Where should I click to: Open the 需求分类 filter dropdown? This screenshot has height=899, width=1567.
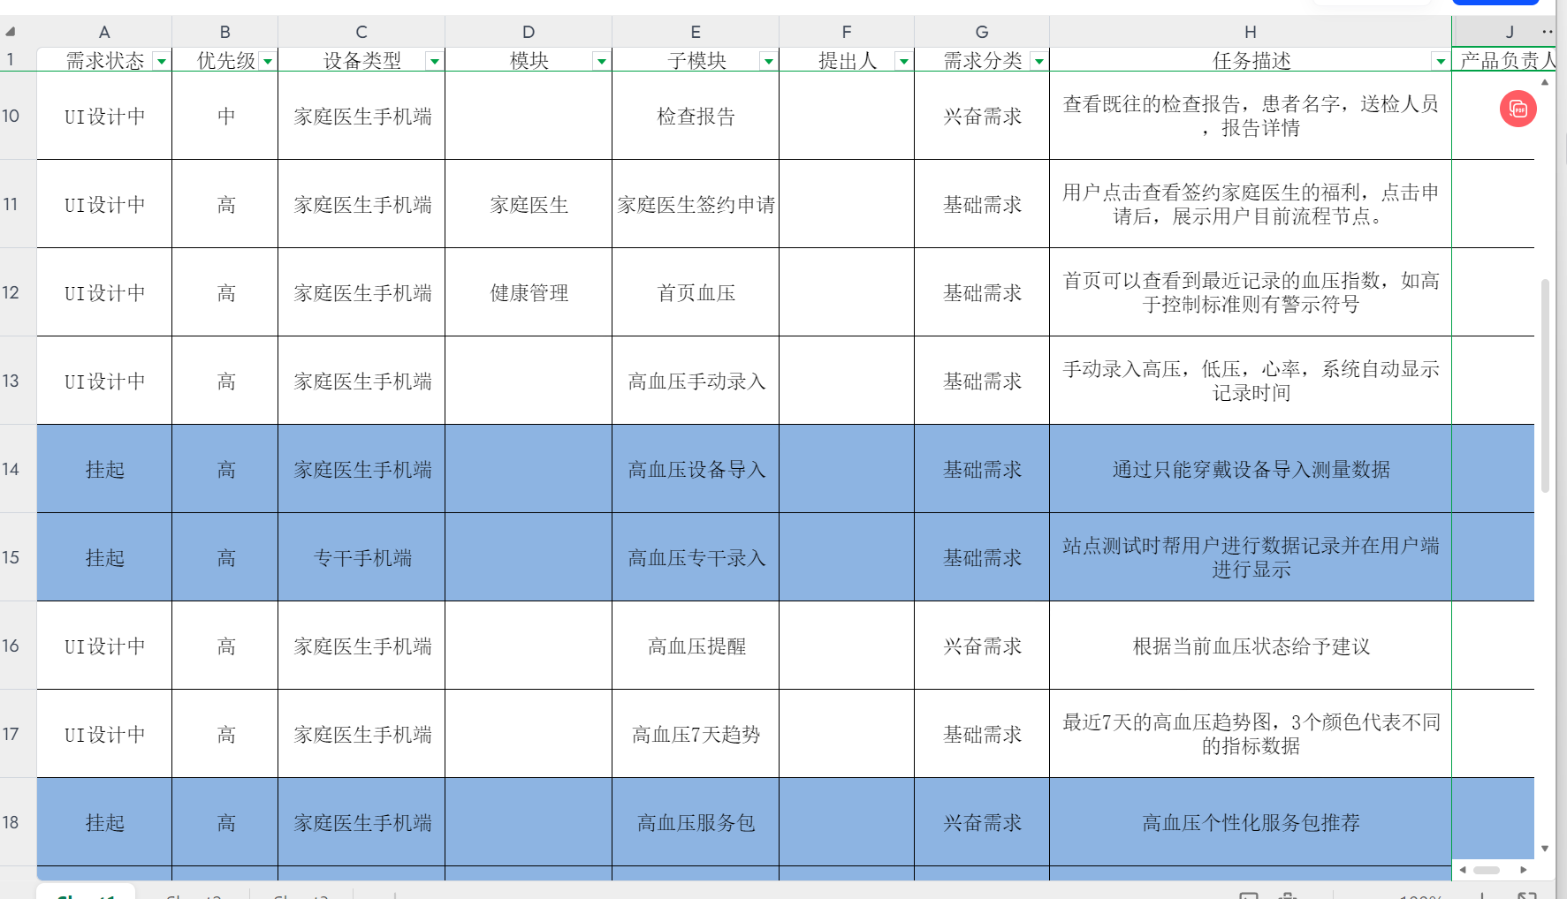coord(1039,61)
